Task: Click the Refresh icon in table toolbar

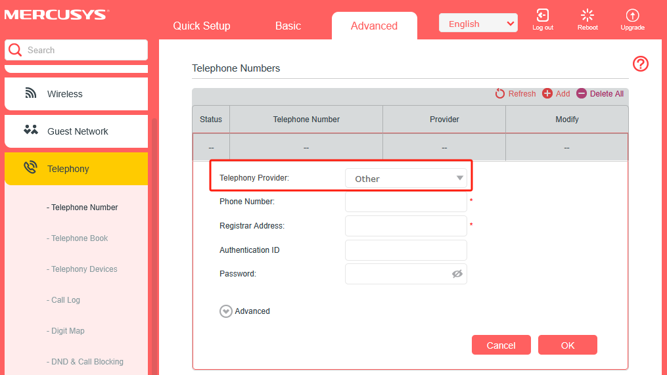Action: coord(500,93)
